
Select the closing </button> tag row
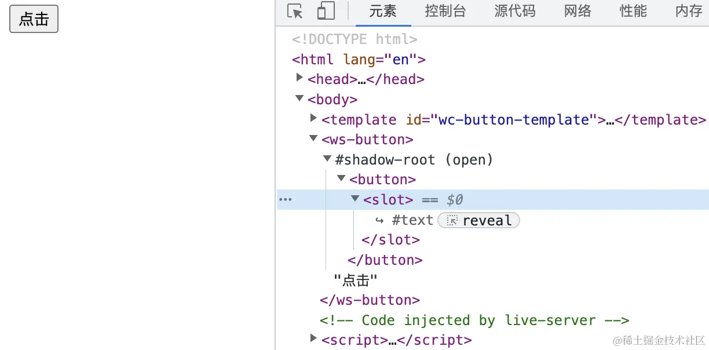pos(385,260)
